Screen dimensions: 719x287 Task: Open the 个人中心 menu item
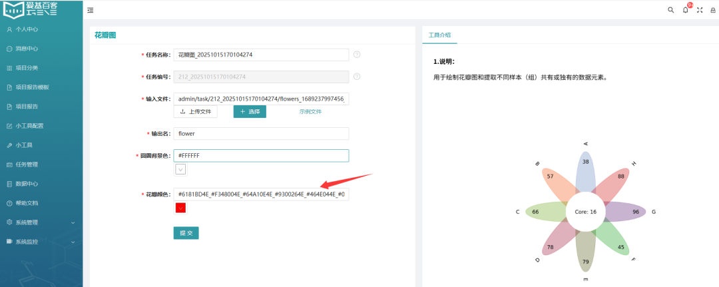[x=27, y=29]
